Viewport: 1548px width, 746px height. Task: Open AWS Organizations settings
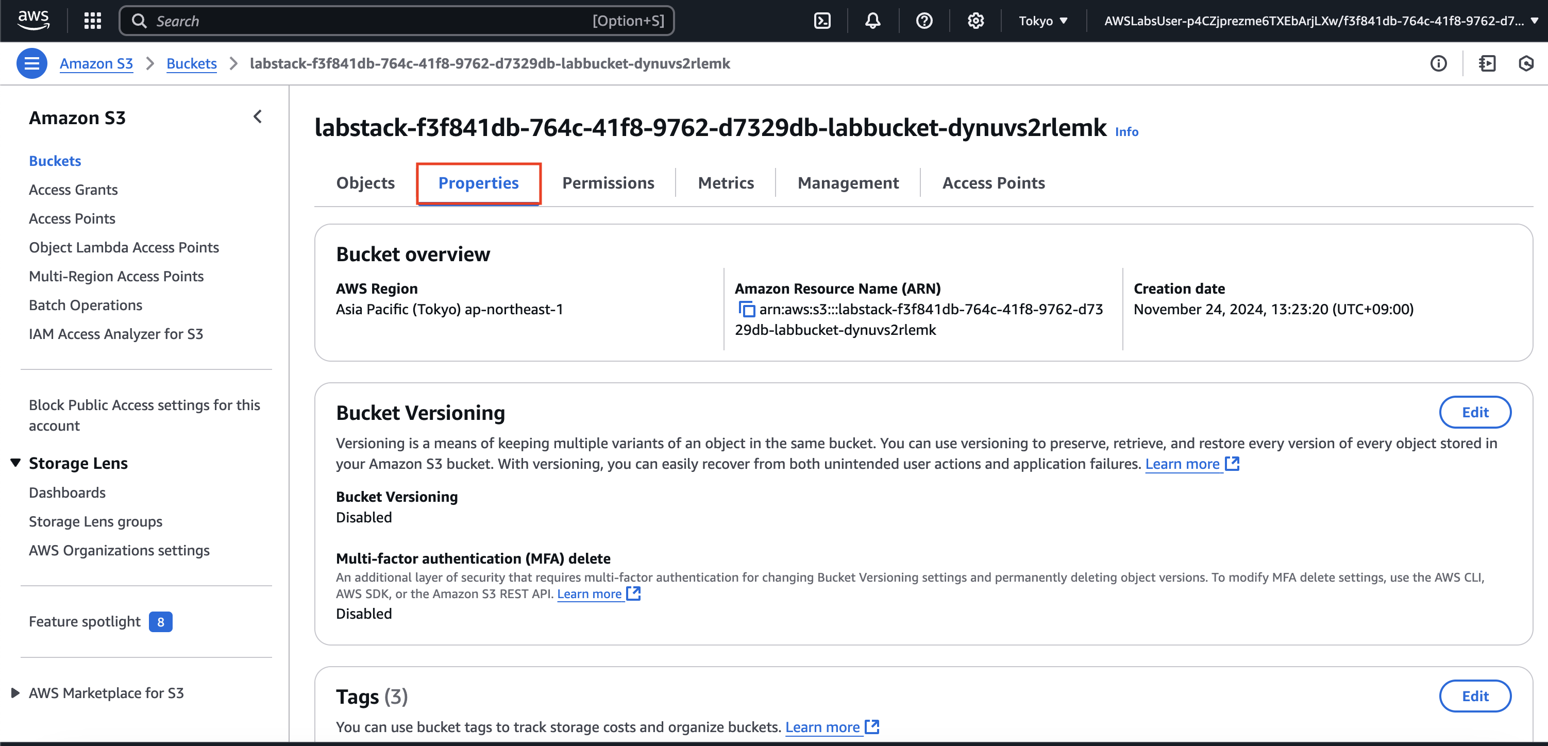coord(119,550)
